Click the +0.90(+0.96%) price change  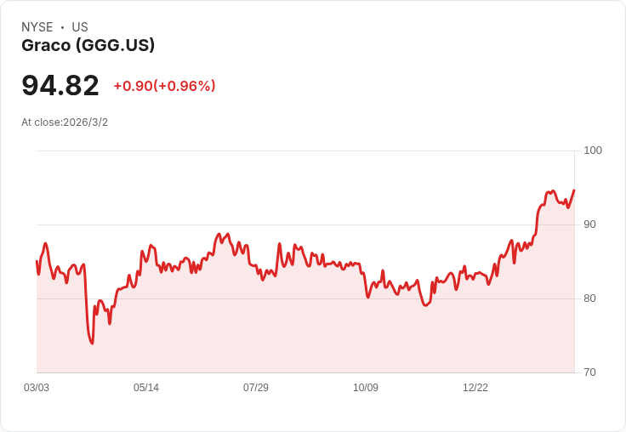point(164,86)
